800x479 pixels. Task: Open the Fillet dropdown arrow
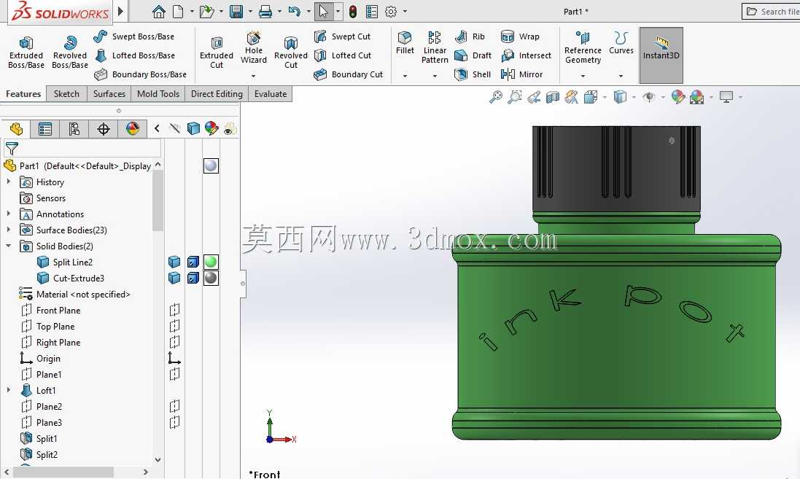click(405, 76)
